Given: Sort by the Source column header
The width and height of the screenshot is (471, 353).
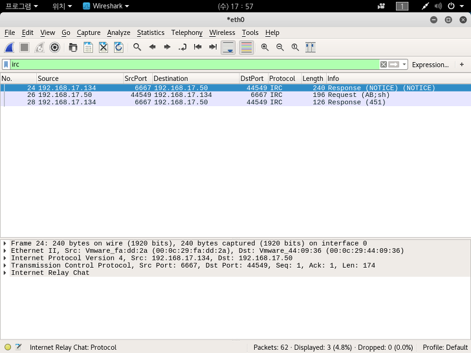Looking at the screenshot, I should point(80,78).
